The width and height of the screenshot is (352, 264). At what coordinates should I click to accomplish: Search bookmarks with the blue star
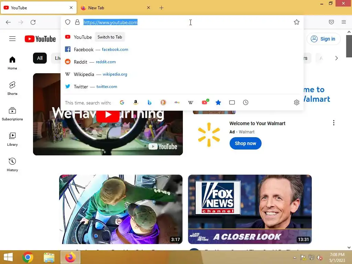tap(218, 102)
